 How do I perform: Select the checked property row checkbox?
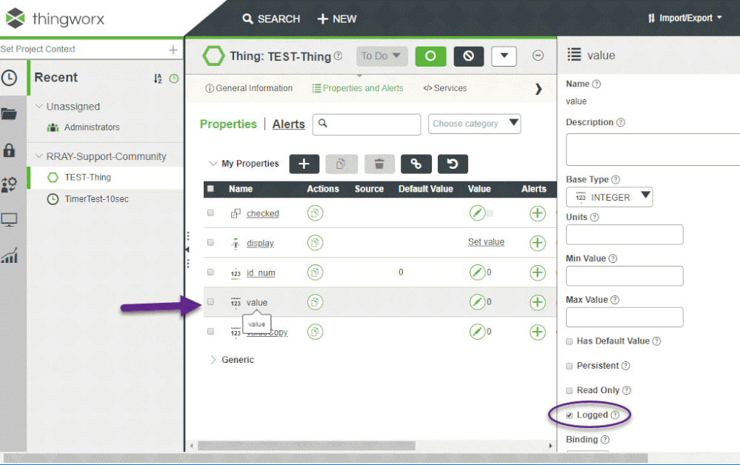tap(210, 213)
